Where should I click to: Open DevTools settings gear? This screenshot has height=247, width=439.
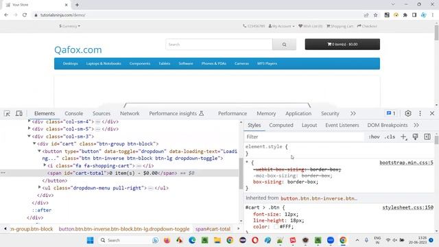coord(408,113)
